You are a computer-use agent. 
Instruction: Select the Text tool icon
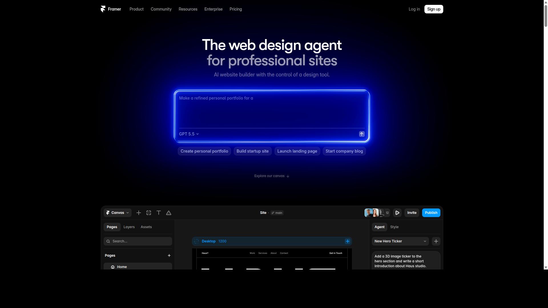[x=159, y=213]
